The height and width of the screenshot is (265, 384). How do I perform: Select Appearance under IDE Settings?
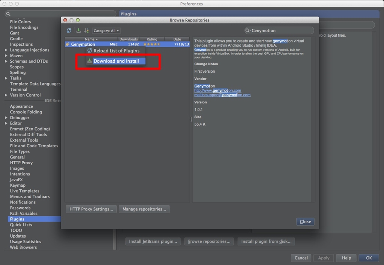pyautogui.click(x=21, y=106)
